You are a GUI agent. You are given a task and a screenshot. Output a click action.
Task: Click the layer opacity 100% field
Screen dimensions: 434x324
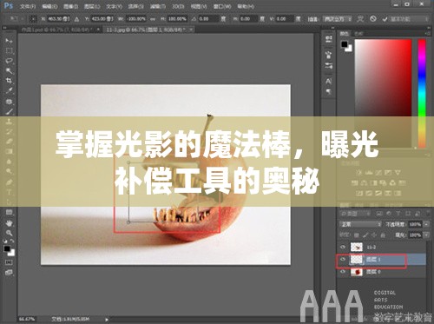[x=415, y=224]
